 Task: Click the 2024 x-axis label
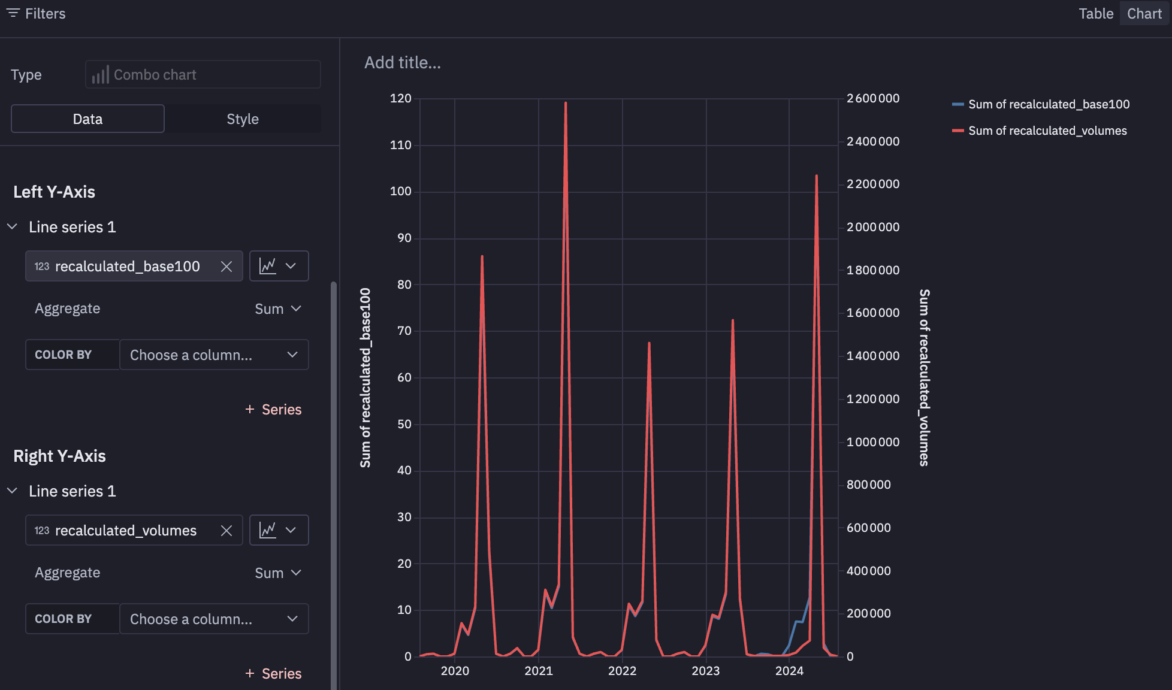789,671
